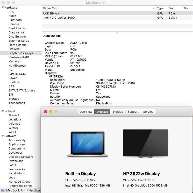Open Accessibility under Software
This screenshot has width=193, height=193.
17,140
